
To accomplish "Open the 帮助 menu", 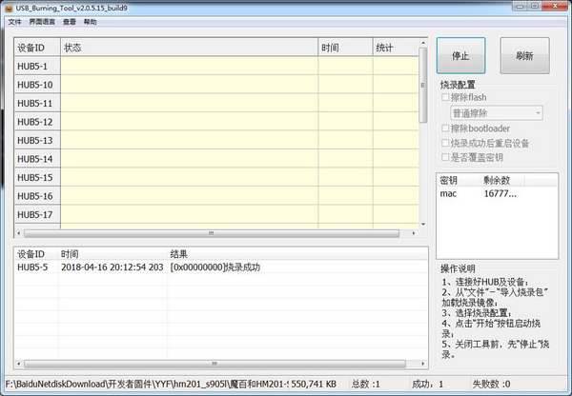I will pyautogui.click(x=90, y=21).
